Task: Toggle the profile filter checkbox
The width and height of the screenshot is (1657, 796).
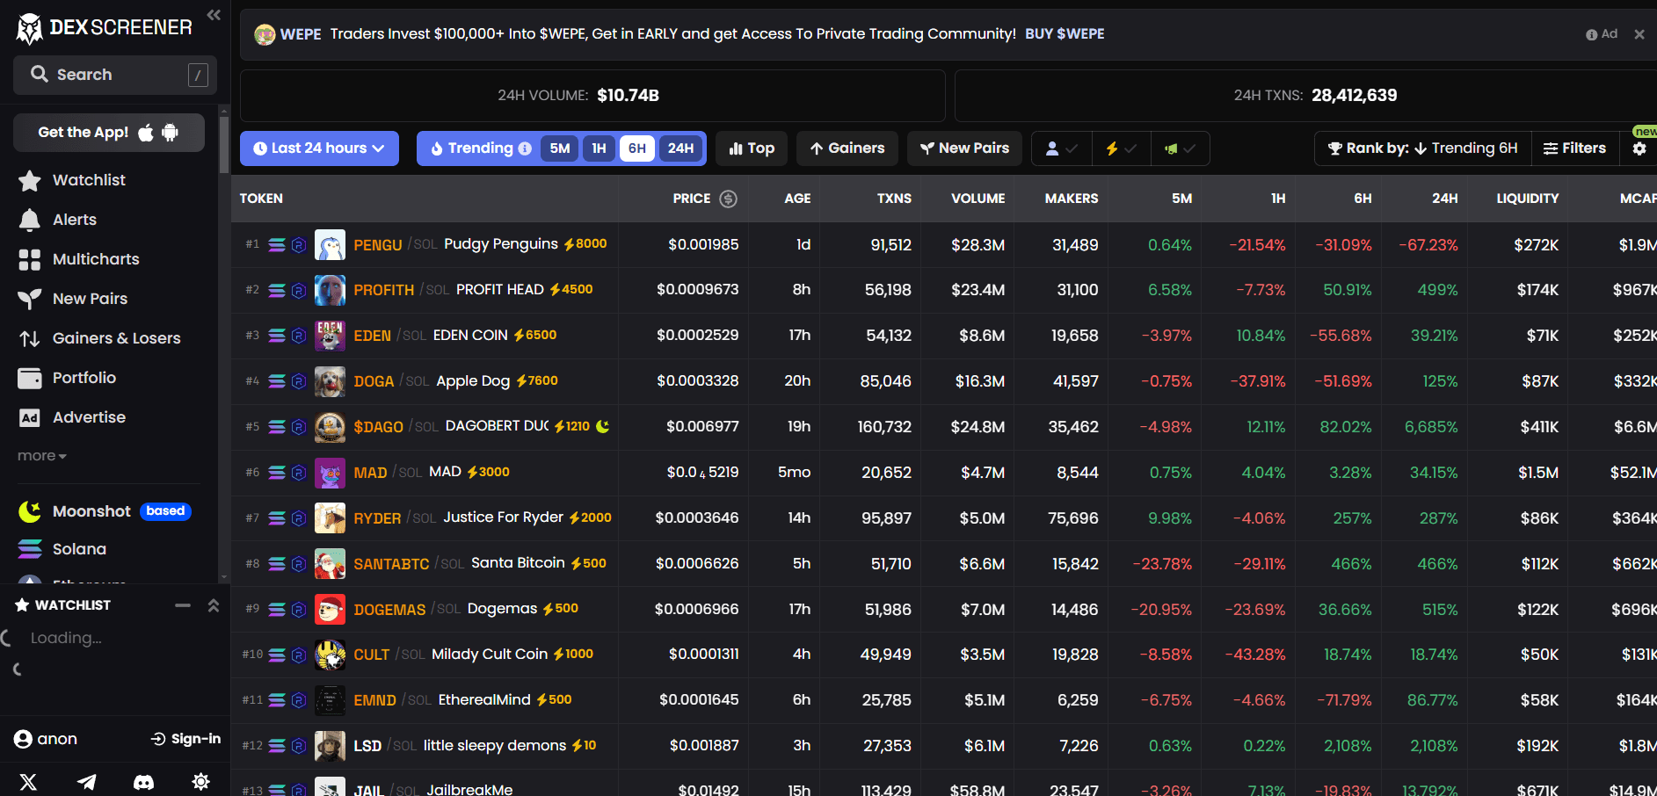Action: 1061,148
